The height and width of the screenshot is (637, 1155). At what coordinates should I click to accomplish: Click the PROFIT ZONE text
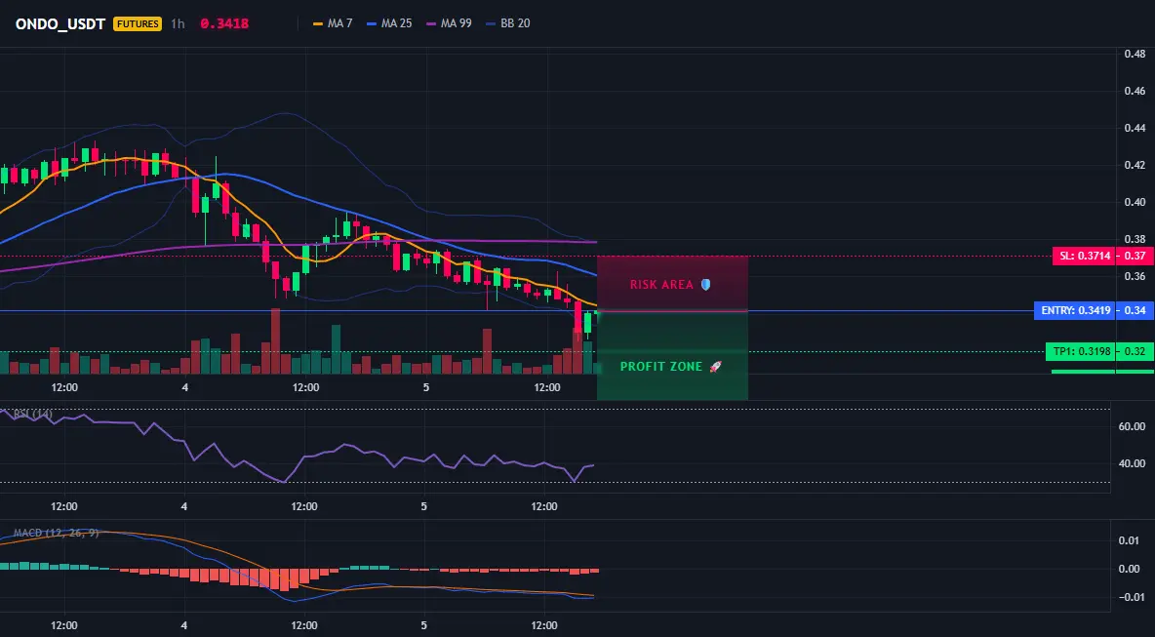pos(661,367)
